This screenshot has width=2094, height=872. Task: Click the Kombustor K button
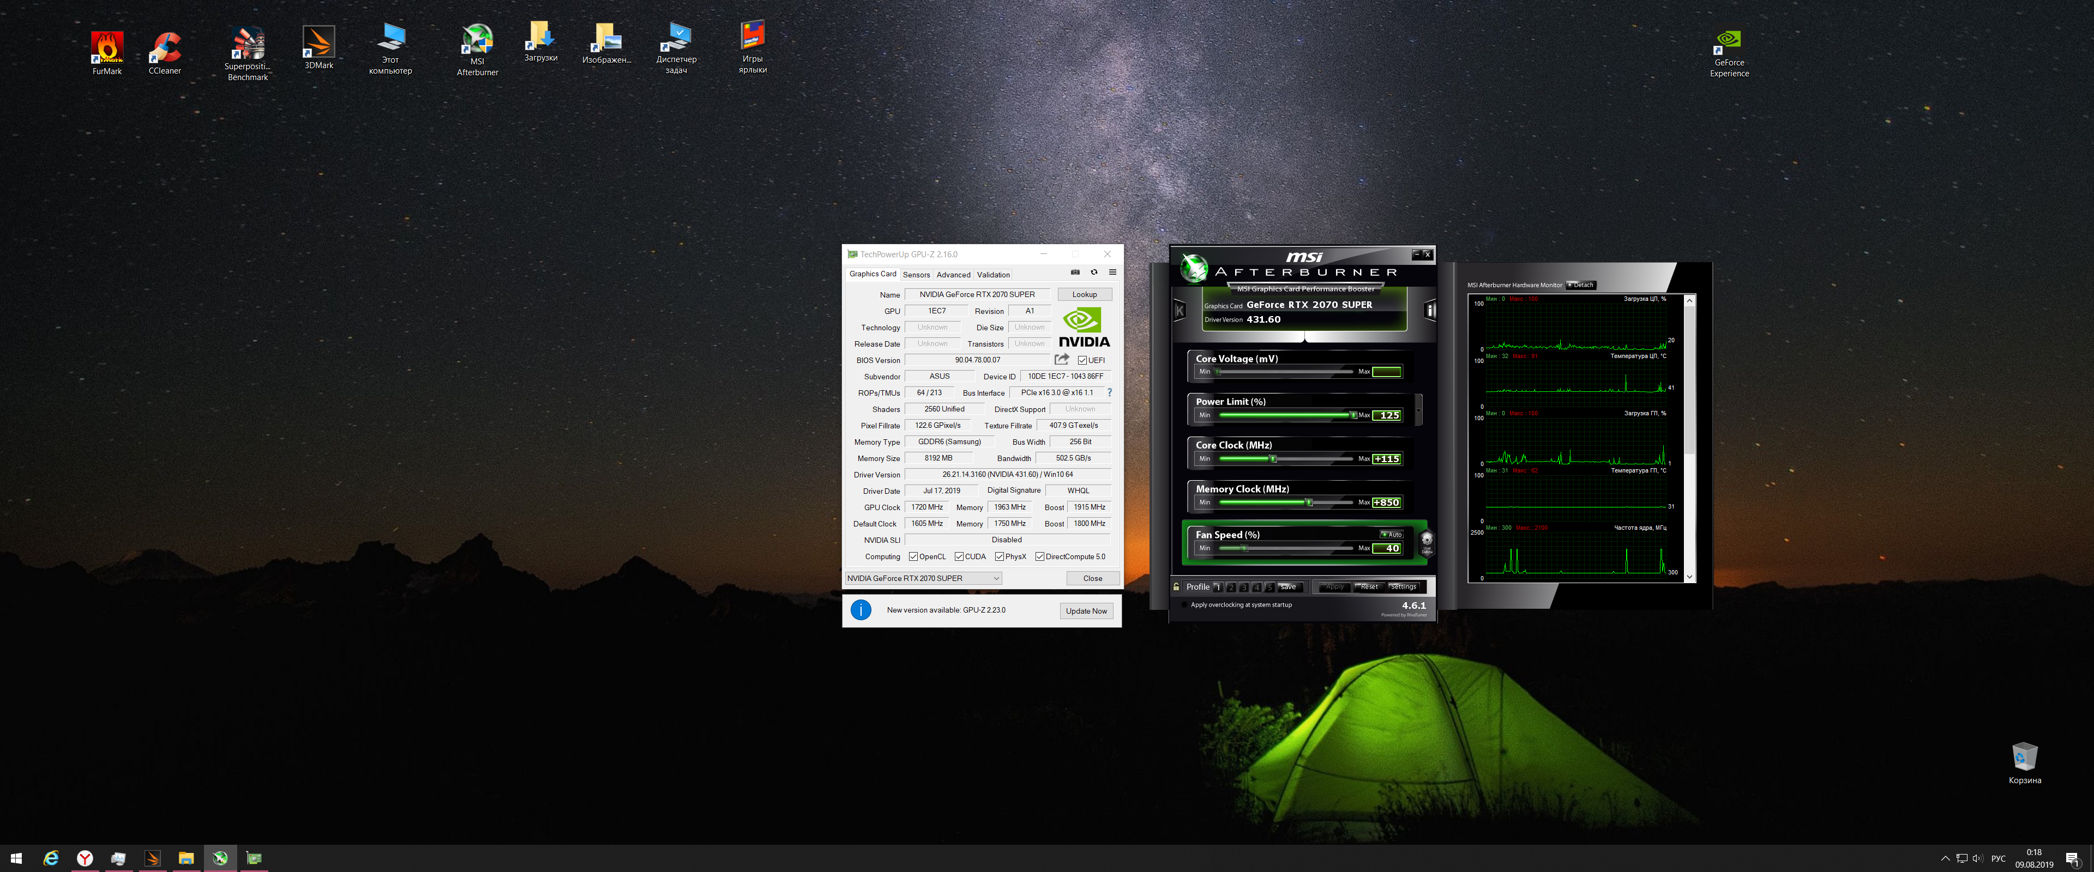coord(1180,311)
